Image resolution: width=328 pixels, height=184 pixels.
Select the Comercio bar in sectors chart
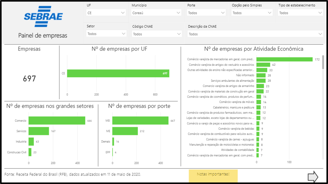pyautogui.click(x=57, y=120)
